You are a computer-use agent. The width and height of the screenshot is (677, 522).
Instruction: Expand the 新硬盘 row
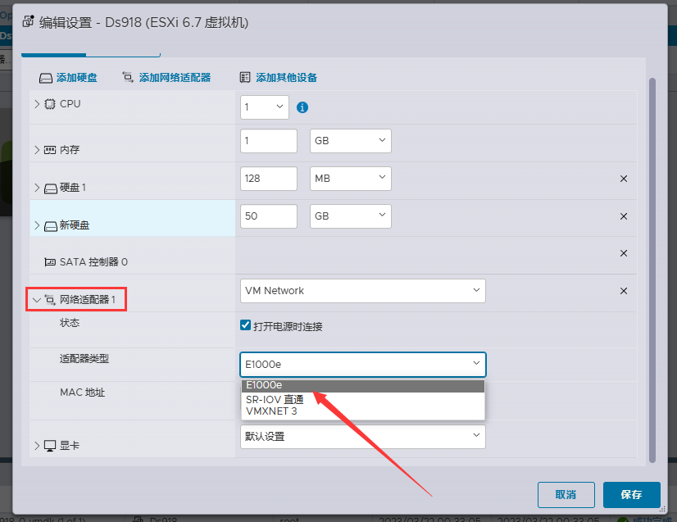[37, 225]
